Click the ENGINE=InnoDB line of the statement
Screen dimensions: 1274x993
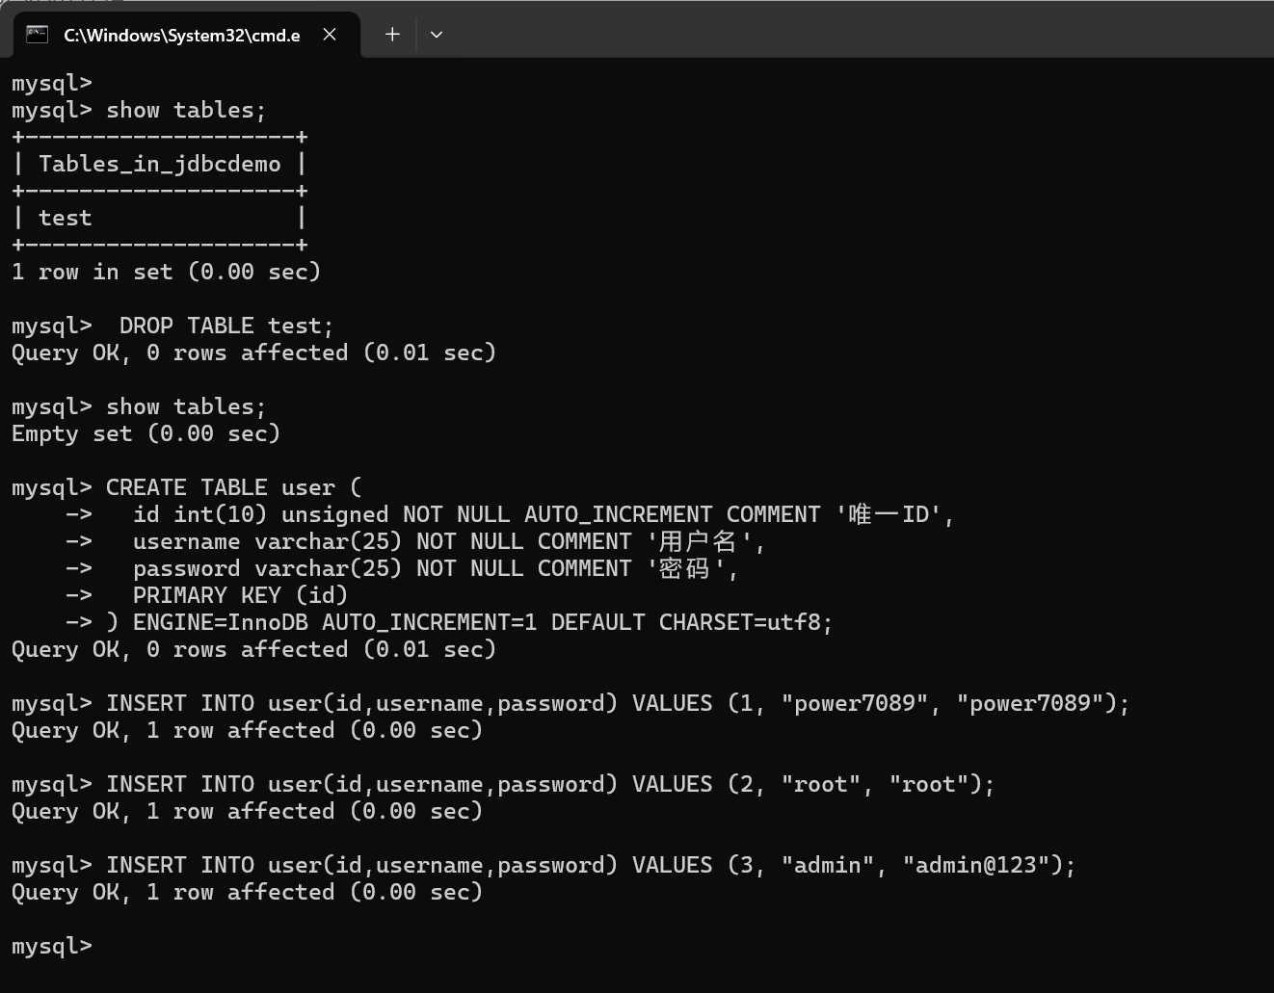click(482, 622)
